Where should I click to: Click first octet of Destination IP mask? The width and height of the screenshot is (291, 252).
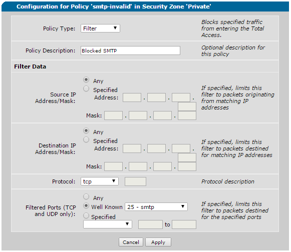(113, 166)
